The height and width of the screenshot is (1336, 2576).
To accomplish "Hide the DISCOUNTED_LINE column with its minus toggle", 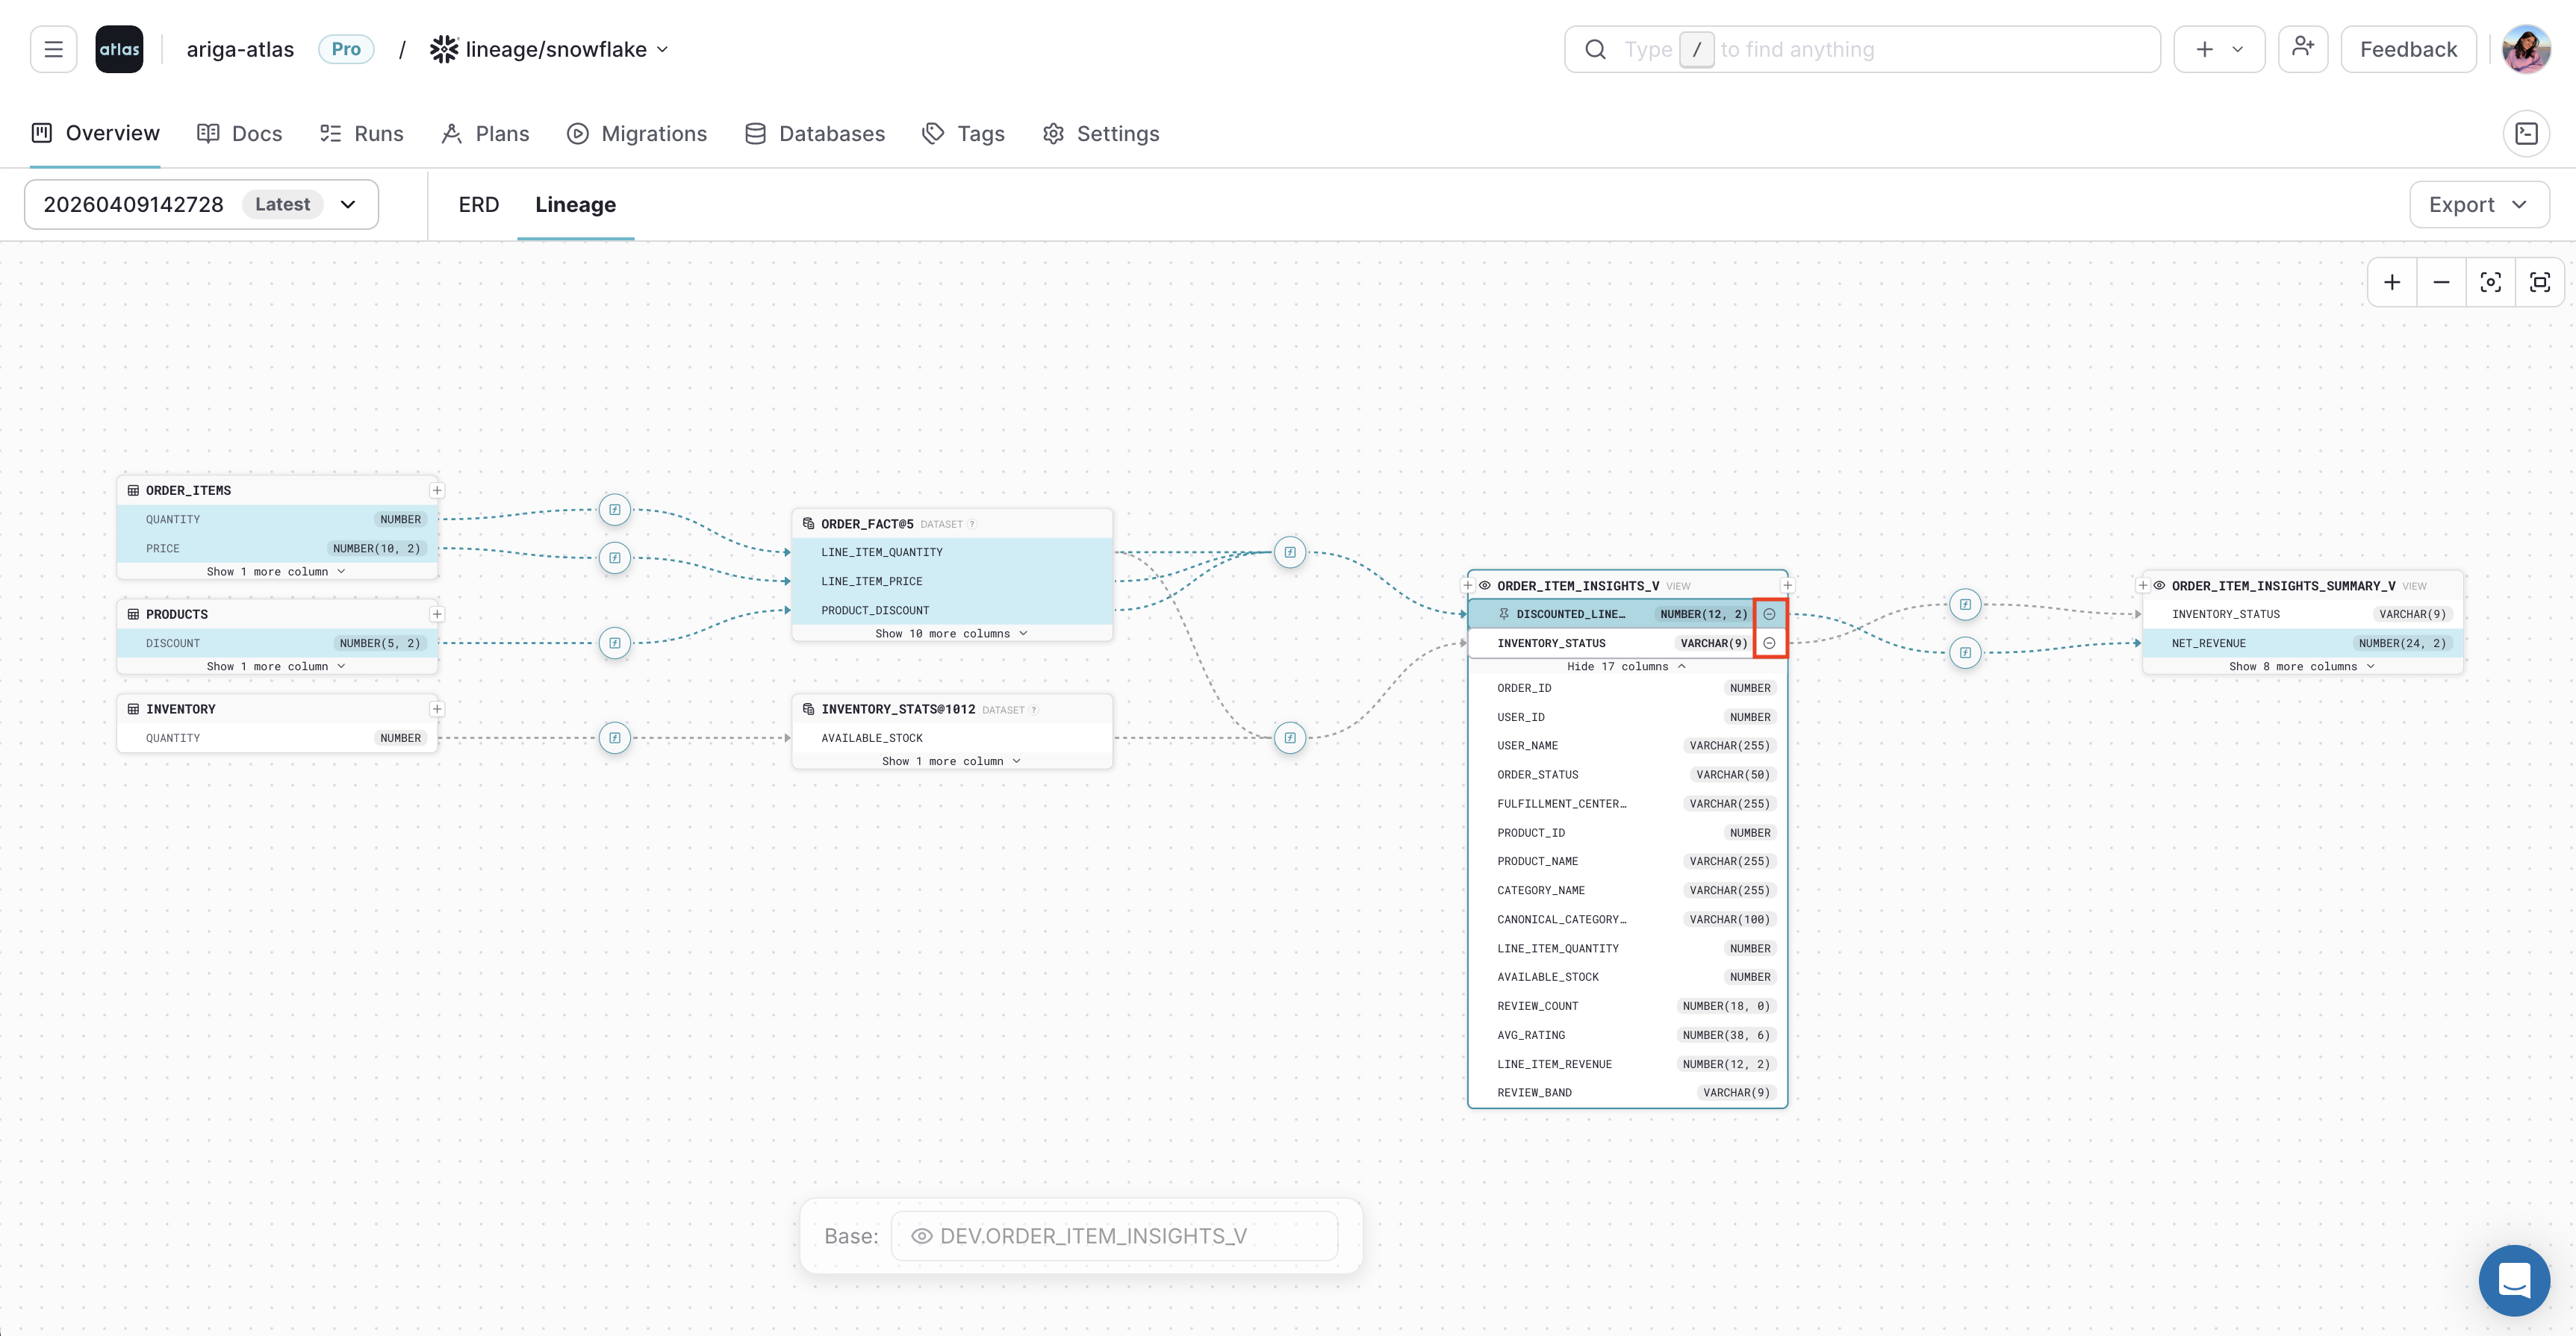I will point(1771,614).
